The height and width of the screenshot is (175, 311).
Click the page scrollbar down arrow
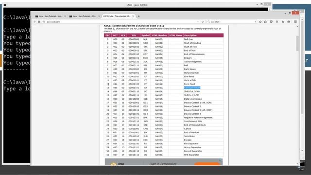pos(297,164)
